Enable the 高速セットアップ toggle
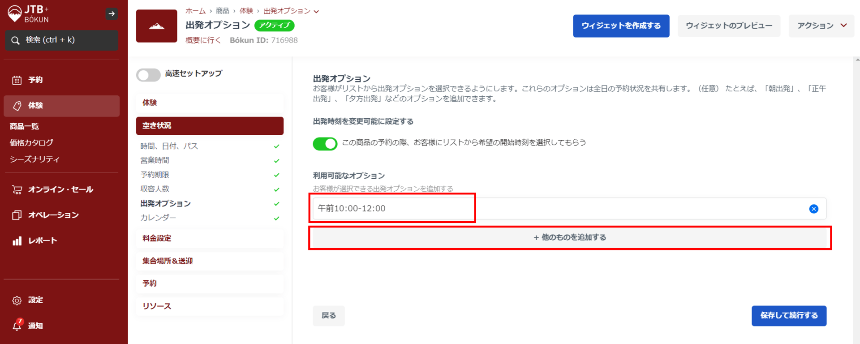 148,75
